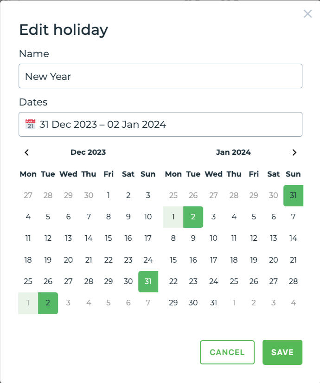Select December 24, a Sunday, on the calendar

148,260
